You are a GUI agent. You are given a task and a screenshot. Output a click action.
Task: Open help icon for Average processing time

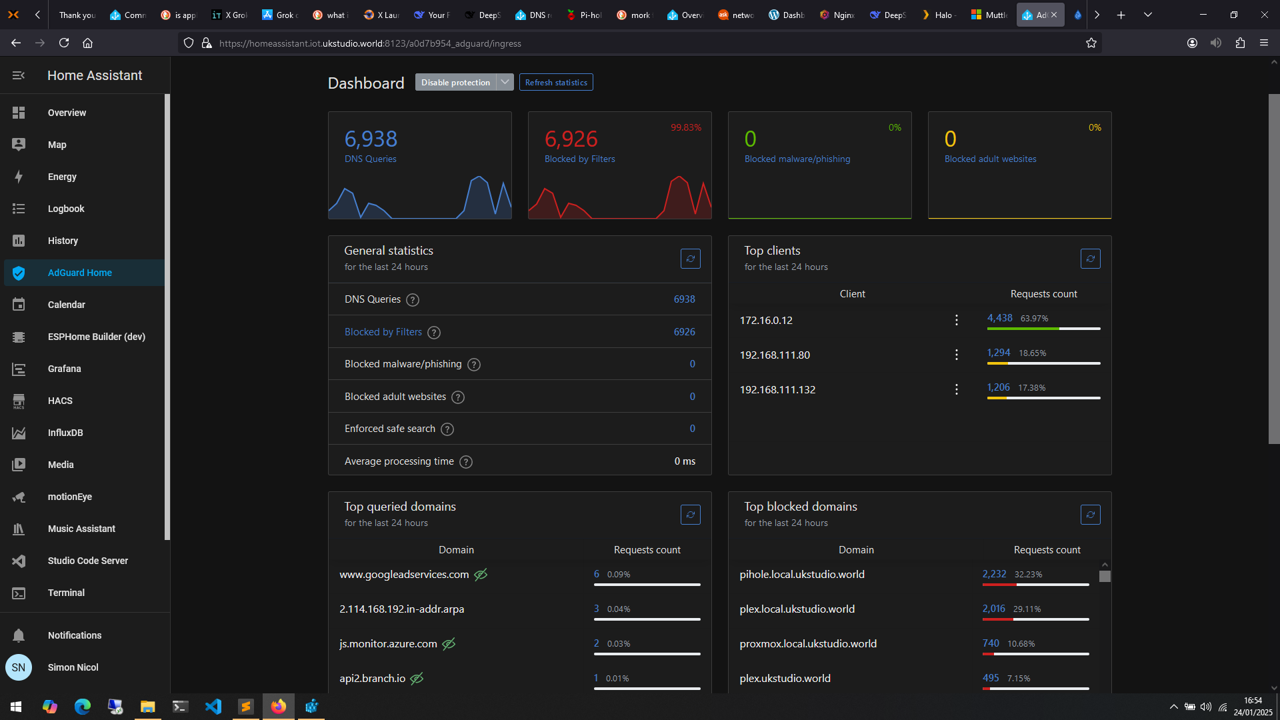point(466,462)
